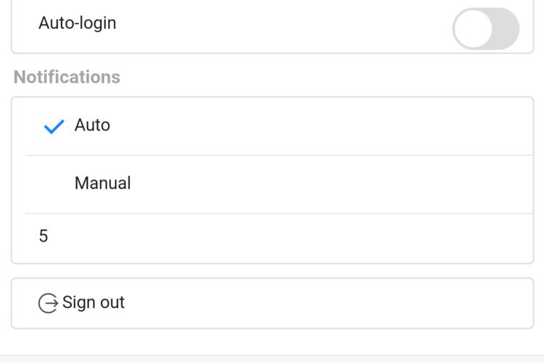This screenshot has height=363, width=544.
Task: Tap the circle-arrow icon left of Sign out
Action: click(48, 303)
